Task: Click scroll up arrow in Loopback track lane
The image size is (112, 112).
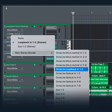Action: coord(59,27)
